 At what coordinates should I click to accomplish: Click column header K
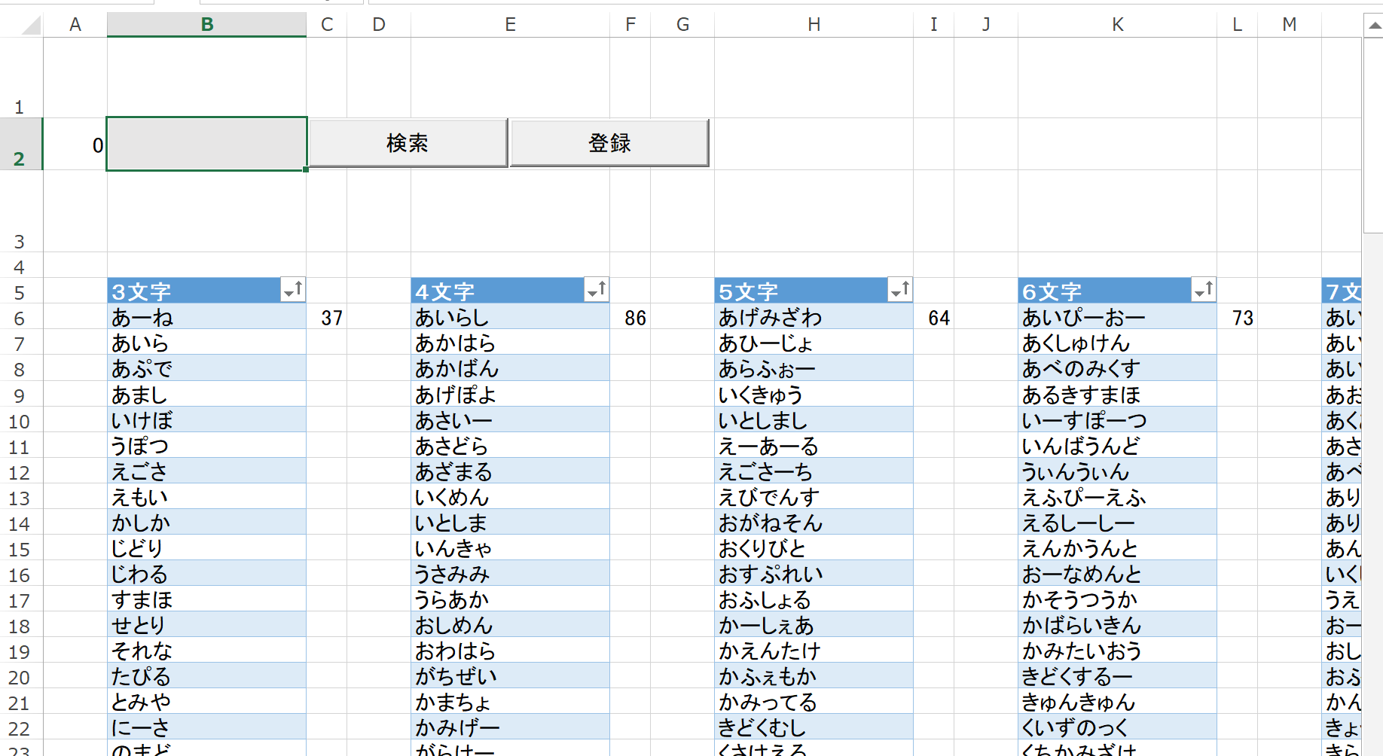pyautogui.click(x=1117, y=23)
